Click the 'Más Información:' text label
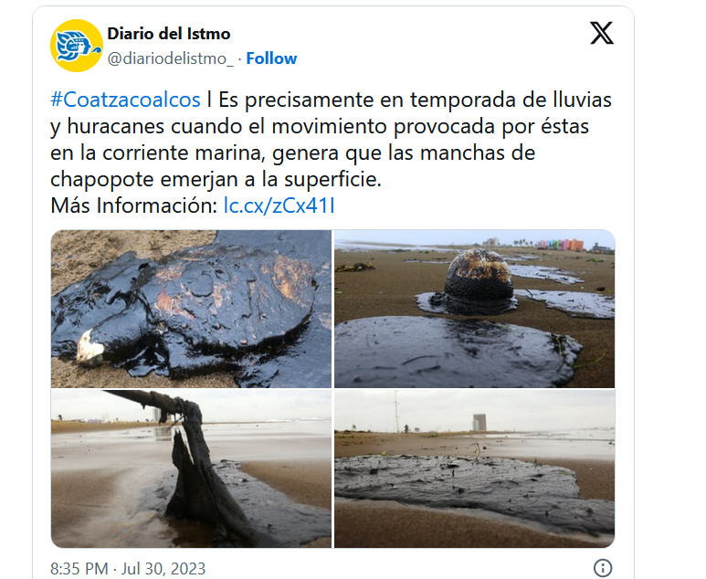The width and height of the screenshot is (706, 579). point(134,205)
